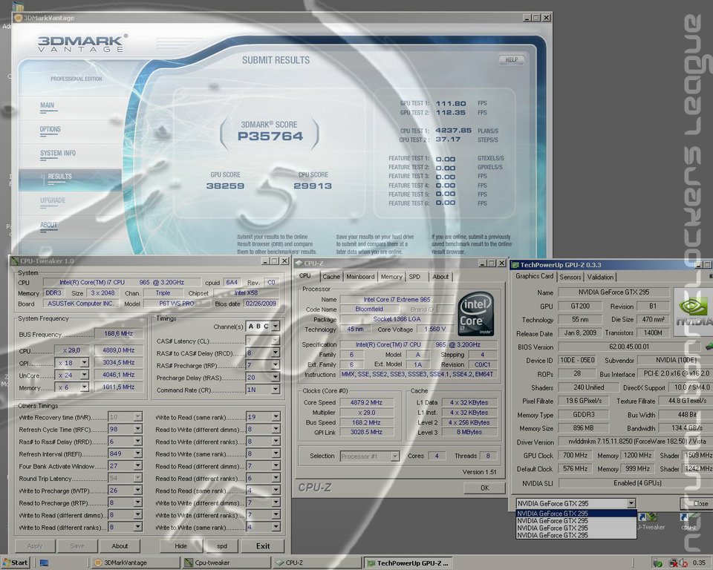Click the CPU-Tweaker title bar icon
The image size is (713, 570).
(x=15, y=261)
